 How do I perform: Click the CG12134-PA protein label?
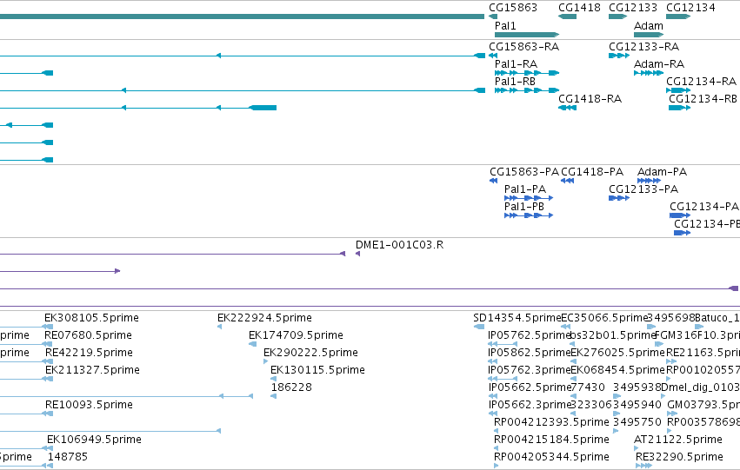point(704,207)
